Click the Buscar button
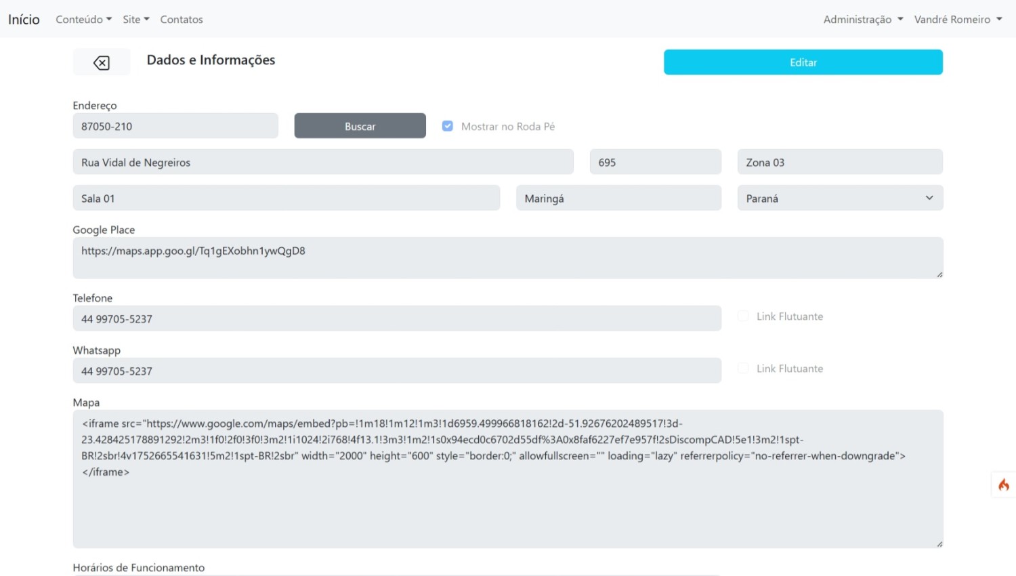Image resolution: width=1016 pixels, height=576 pixels. [x=360, y=126]
